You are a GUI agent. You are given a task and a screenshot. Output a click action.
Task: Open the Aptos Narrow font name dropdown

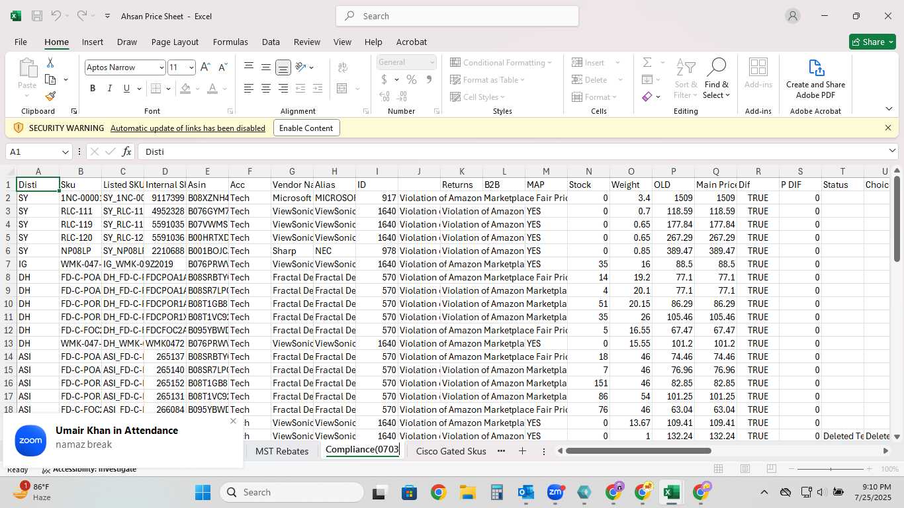click(161, 67)
